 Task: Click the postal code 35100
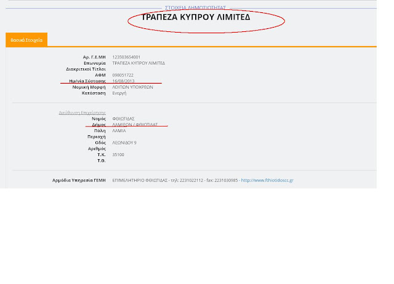[x=118, y=154]
